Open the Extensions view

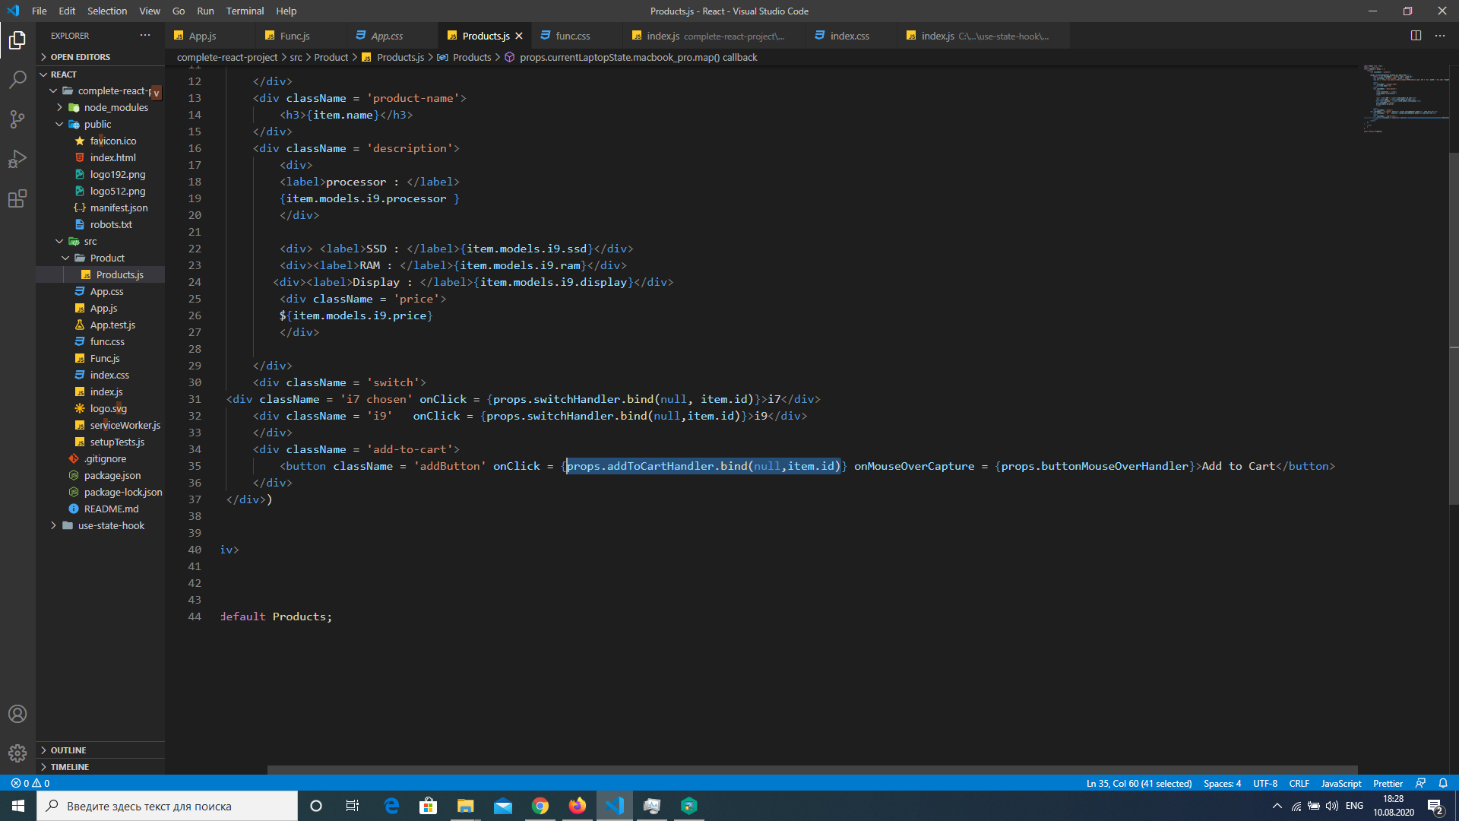tap(17, 199)
